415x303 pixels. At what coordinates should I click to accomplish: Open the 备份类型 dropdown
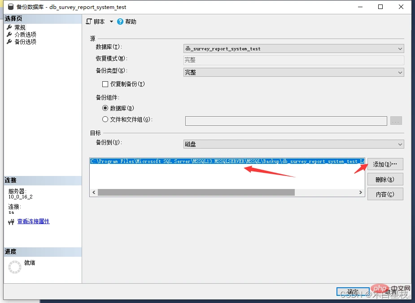pos(293,72)
